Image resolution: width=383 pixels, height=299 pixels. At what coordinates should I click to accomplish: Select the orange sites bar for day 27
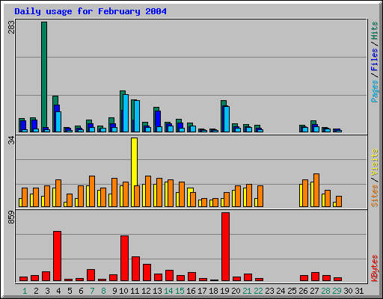click(316, 190)
